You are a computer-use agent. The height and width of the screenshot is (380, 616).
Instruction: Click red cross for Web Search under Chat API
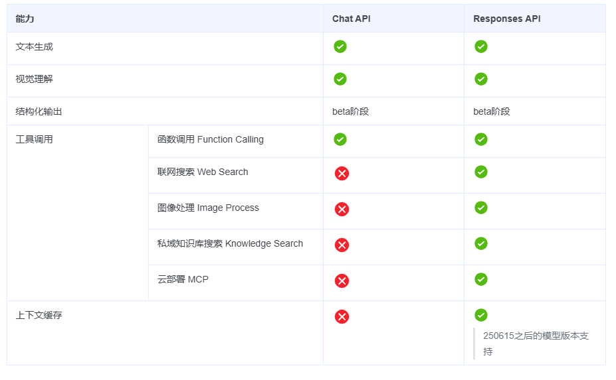coord(342,173)
